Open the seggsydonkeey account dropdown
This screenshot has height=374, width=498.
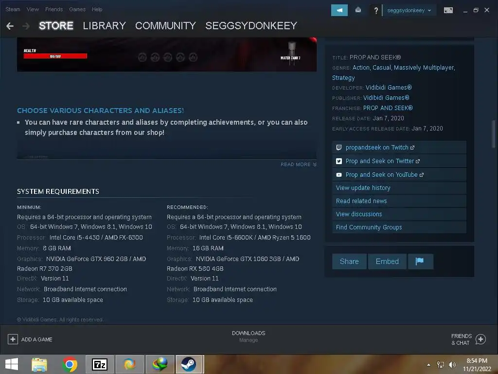pos(409,11)
